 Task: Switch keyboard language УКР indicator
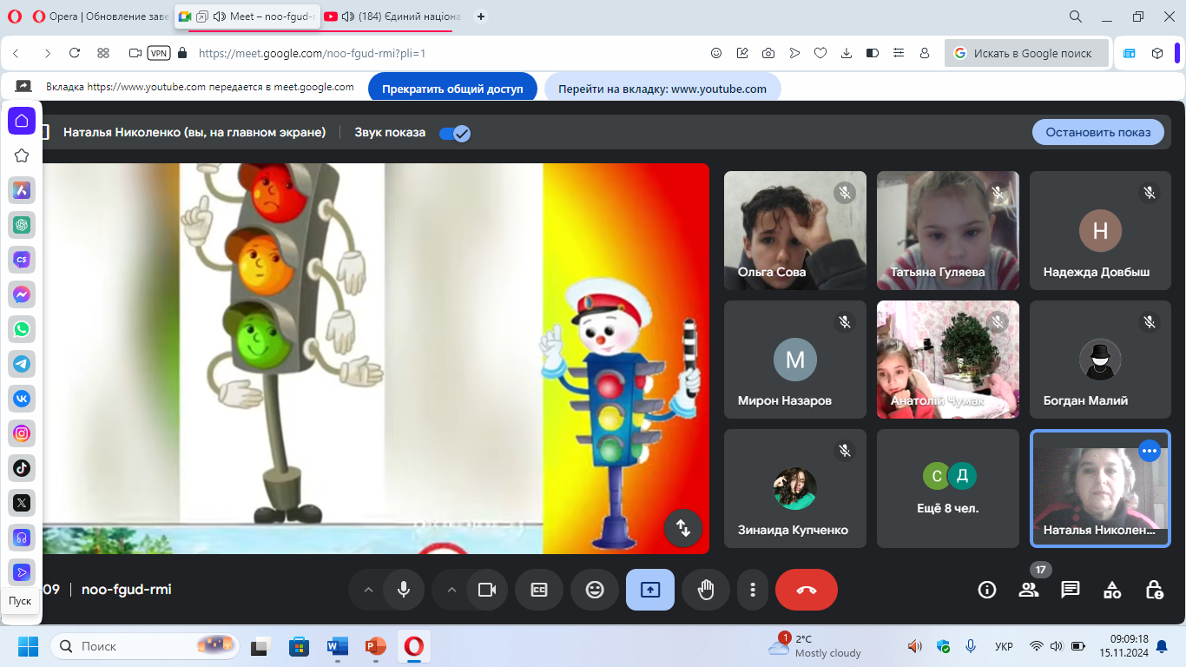tap(1004, 646)
